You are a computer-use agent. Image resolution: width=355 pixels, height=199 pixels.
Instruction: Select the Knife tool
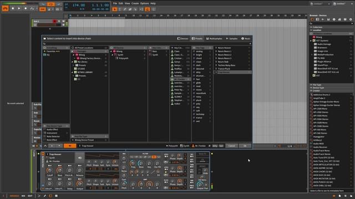click(x=135, y=9)
